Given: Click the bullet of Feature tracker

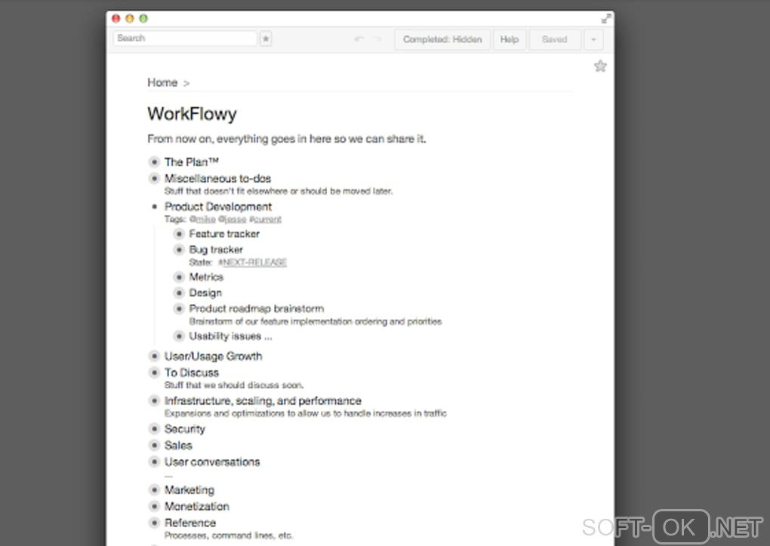Looking at the screenshot, I should pyautogui.click(x=179, y=234).
